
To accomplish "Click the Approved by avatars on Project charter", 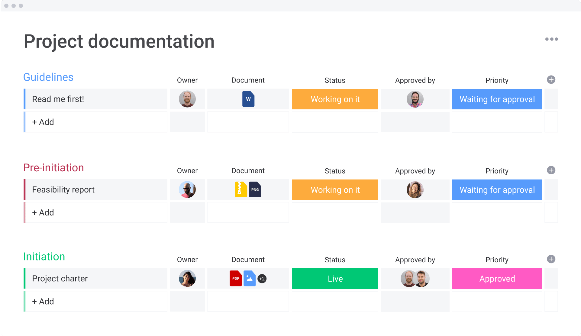I will [x=415, y=278].
